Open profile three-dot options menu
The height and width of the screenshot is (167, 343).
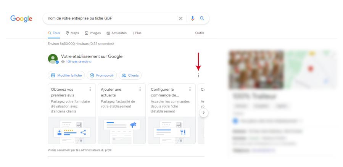[198, 75]
